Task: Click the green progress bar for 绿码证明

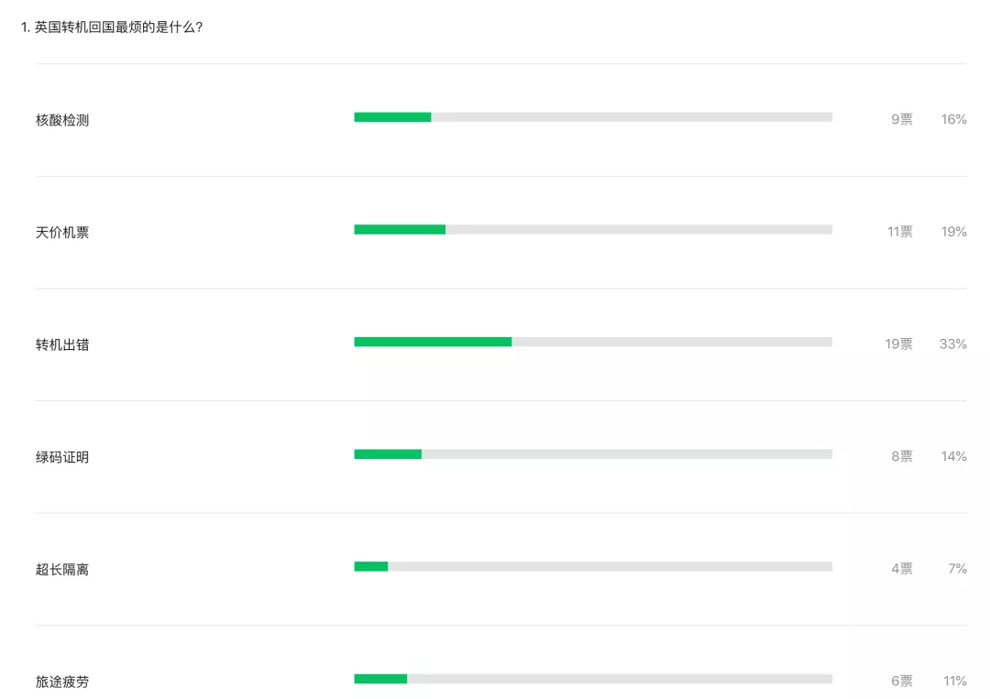Action: click(388, 454)
